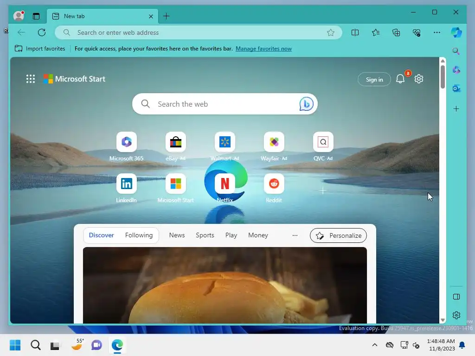
Task: Open the Chat app on taskbar
Action: coord(96,345)
